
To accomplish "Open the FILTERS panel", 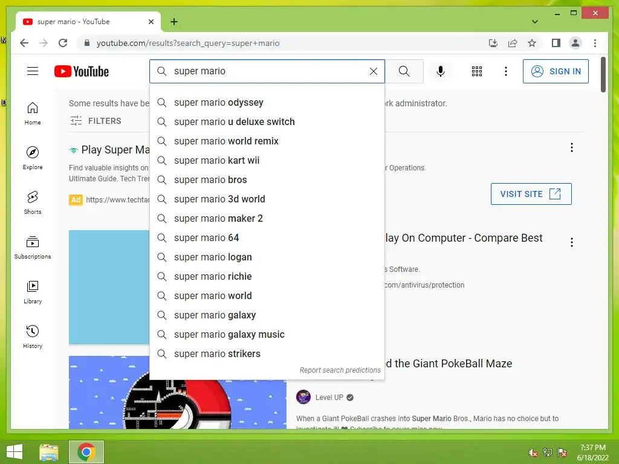I will (96, 121).
